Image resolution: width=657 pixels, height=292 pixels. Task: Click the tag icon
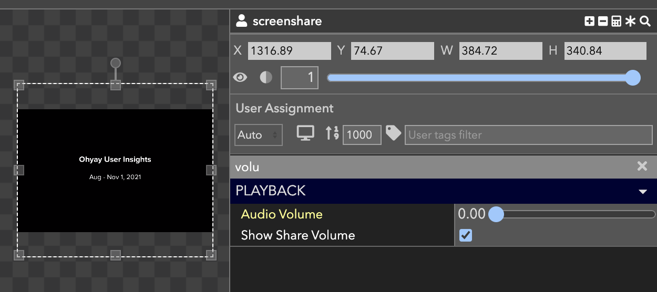(x=393, y=133)
